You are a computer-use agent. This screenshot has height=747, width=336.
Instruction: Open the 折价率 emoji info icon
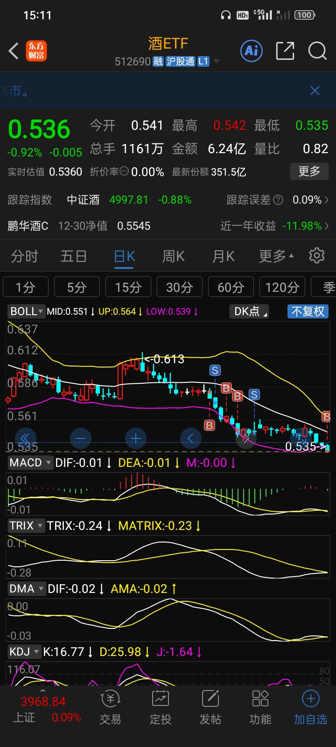pos(124,171)
